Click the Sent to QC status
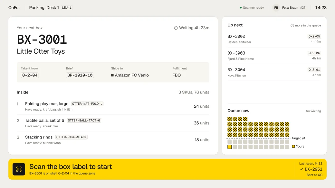The width and height of the screenshot is (335, 188). 314,175
